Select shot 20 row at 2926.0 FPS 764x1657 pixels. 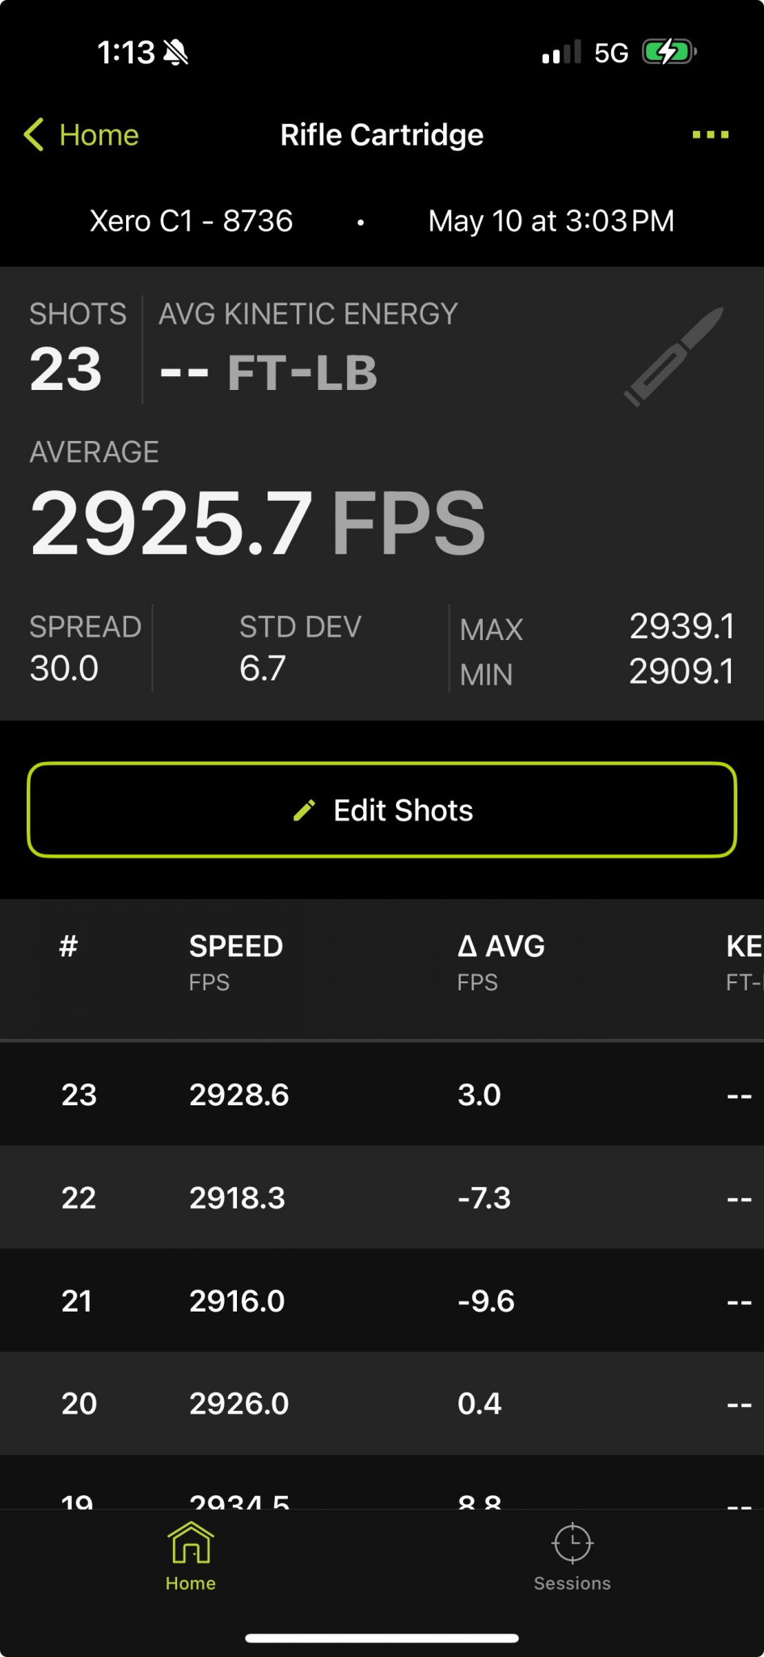[x=382, y=1403]
